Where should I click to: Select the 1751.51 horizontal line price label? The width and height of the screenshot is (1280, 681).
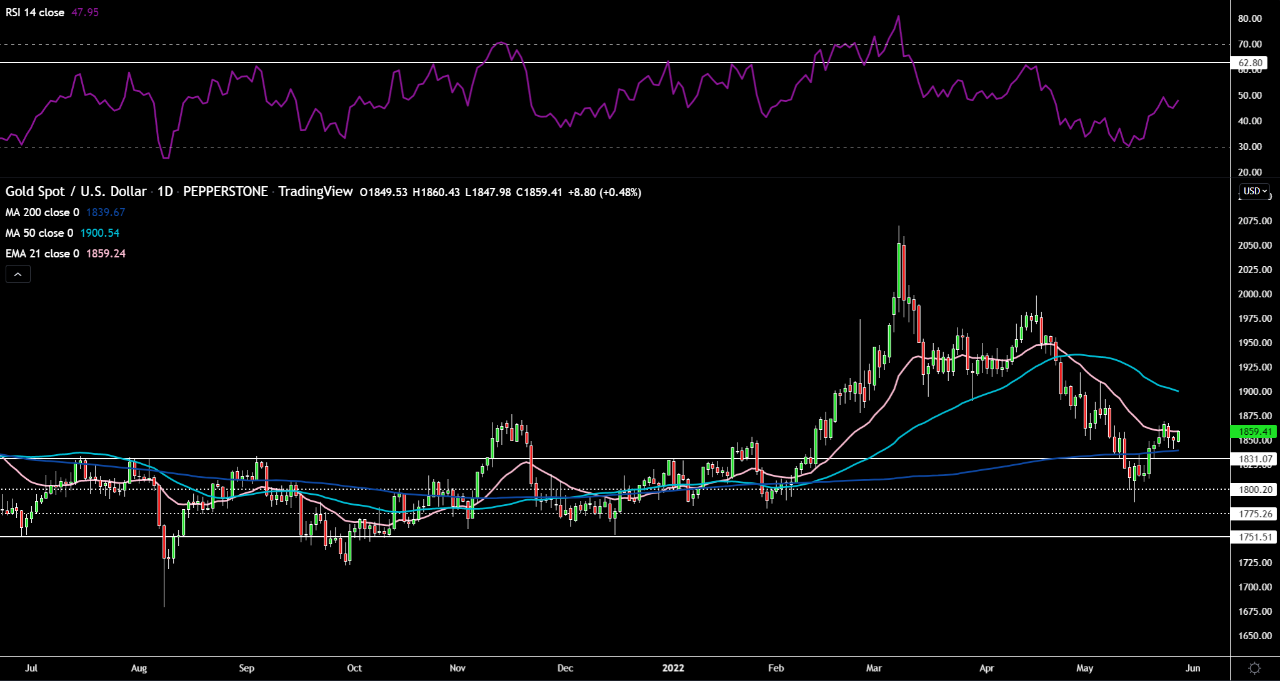coord(1254,537)
